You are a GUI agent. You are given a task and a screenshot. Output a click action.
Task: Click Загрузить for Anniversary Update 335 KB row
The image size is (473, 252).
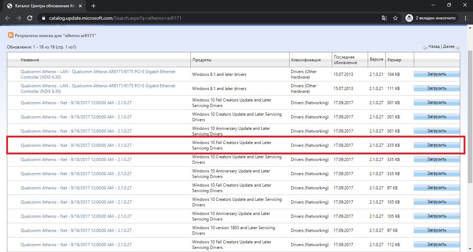coord(437,173)
